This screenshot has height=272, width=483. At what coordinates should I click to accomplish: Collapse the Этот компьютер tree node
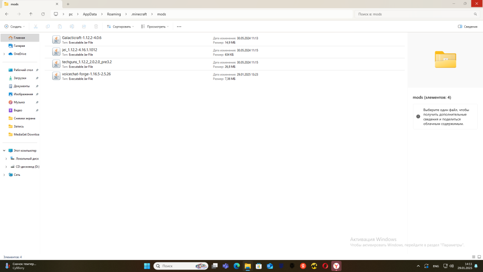coord(4,151)
